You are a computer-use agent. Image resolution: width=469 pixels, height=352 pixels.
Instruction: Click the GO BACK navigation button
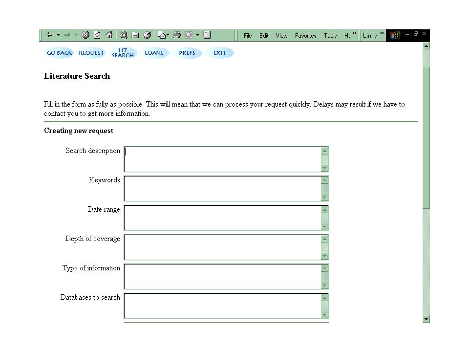pos(59,53)
